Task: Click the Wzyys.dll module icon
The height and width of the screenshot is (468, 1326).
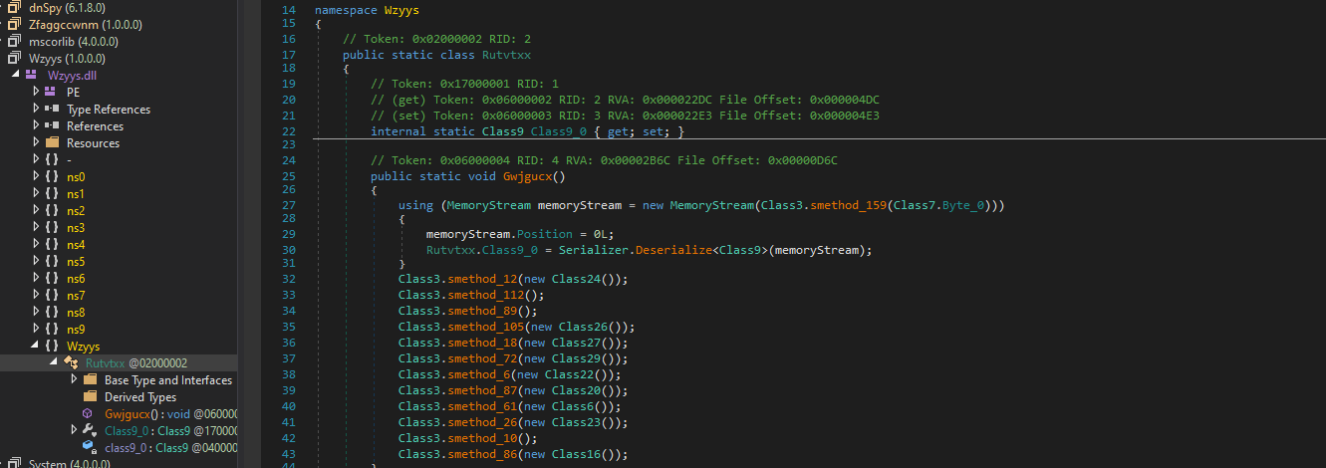Action: tap(32, 75)
